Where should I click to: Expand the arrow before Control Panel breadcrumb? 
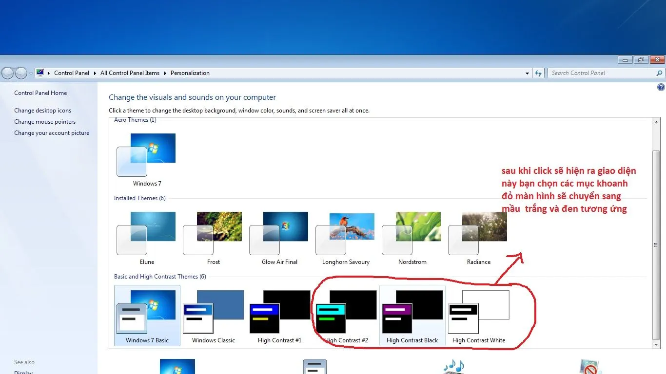point(49,73)
